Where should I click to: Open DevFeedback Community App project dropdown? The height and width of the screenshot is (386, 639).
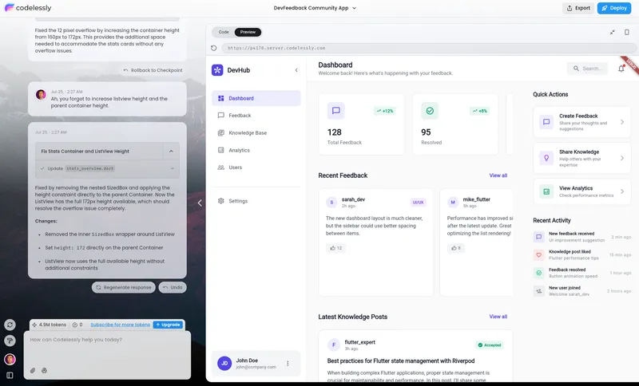pyautogui.click(x=315, y=8)
